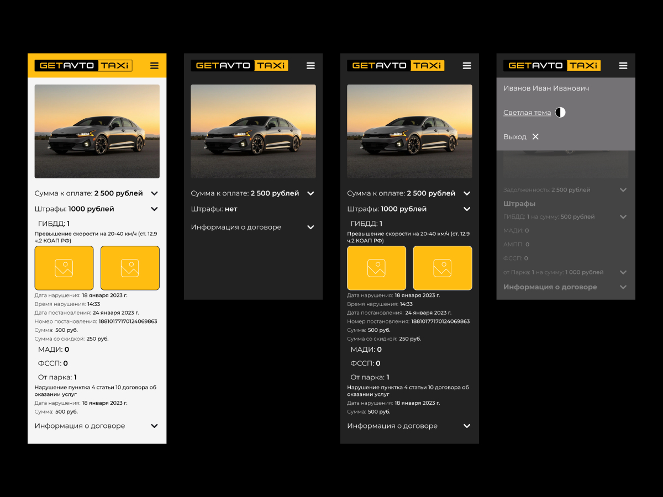Click car image on Штрафы: нет screen
This screenshot has height=497, width=663.
point(254,131)
